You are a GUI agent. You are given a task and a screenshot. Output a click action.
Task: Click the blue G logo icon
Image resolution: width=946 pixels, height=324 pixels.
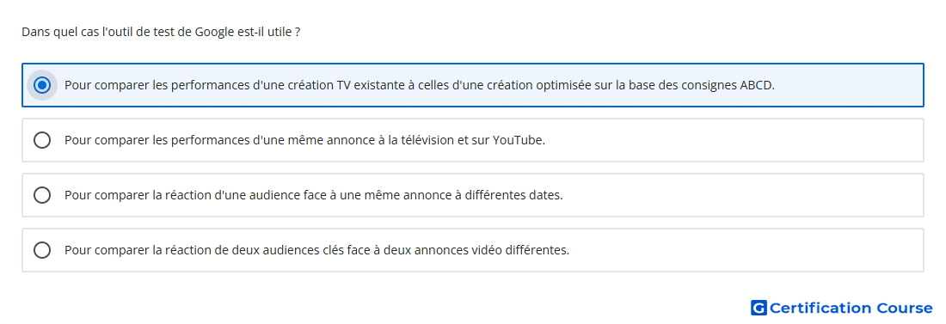[759, 309]
